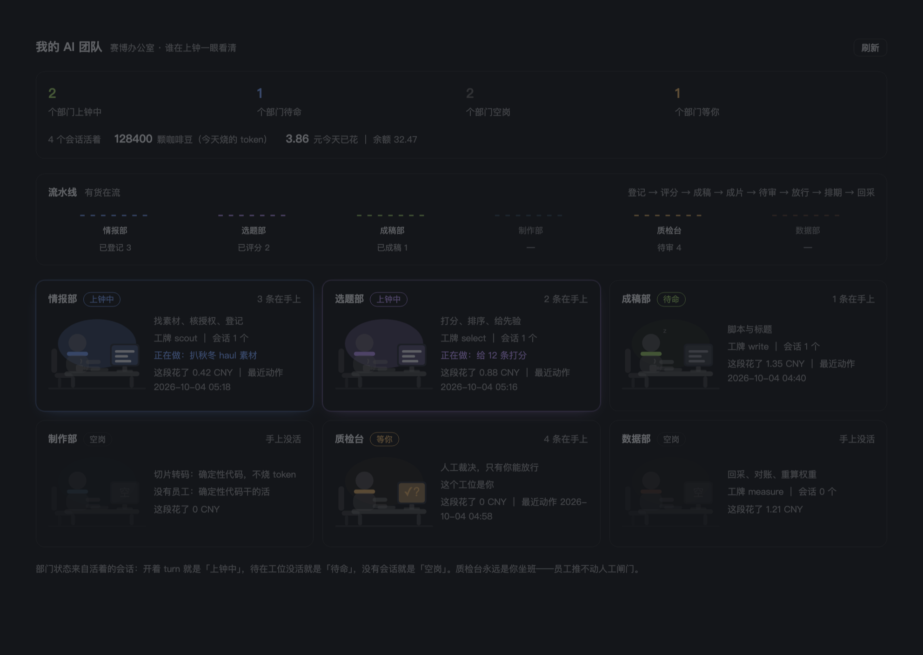Select the 情报部 pipeline stage 已登记 3
Screen dimensions: 923x655
tap(115, 233)
